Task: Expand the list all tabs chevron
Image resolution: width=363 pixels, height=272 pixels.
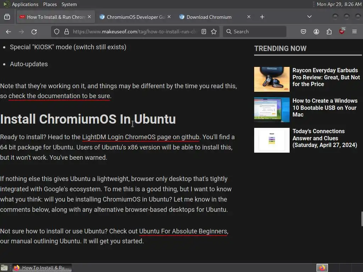Action: click(309, 17)
